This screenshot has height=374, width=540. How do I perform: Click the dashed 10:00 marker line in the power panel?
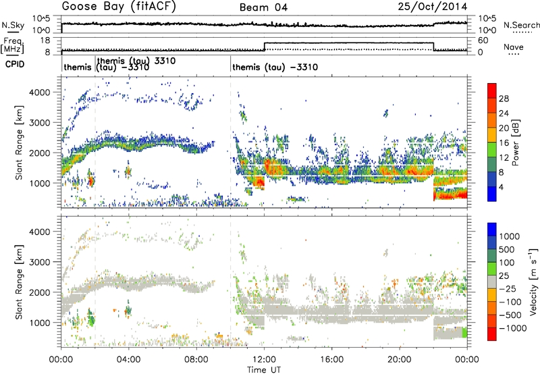pos(230,142)
